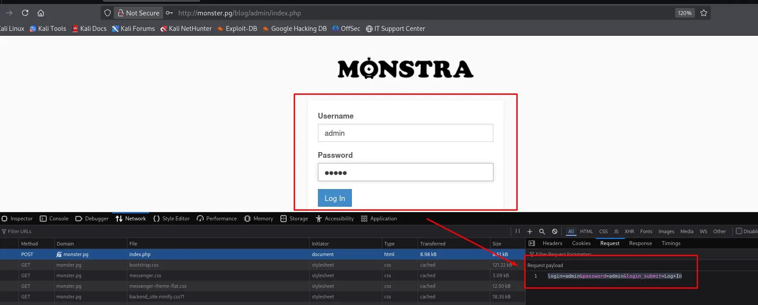Screen dimensions: 758x305
Task: Select the POST index.php request row
Action: coord(262,254)
